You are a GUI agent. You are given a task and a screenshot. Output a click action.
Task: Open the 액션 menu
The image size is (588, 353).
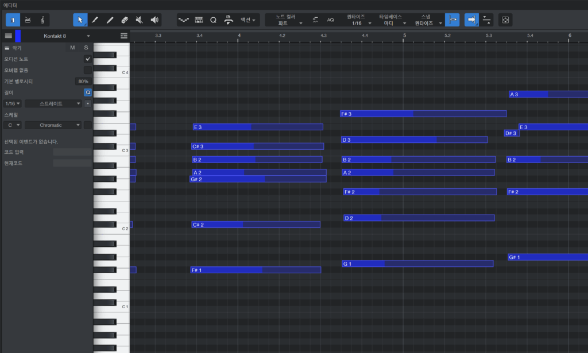248,20
